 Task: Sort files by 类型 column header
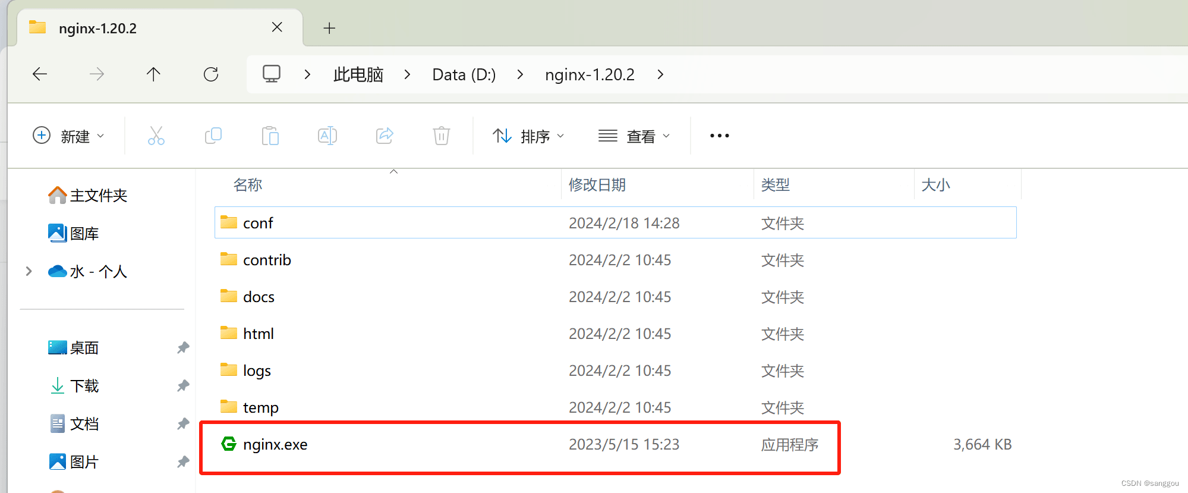click(776, 185)
